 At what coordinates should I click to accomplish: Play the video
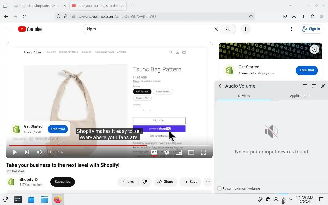15,152
